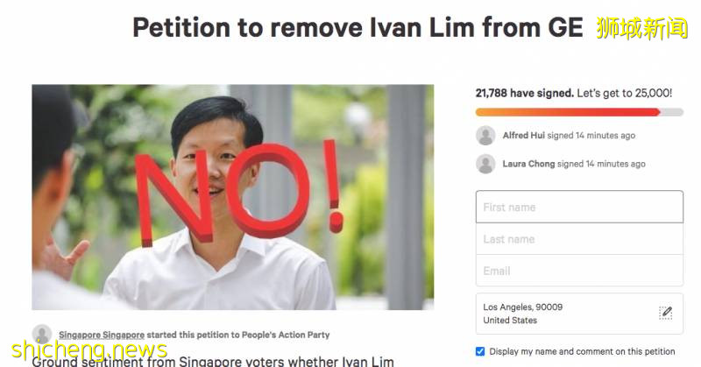The width and height of the screenshot is (701, 367).
Task: Click the petition starter's avatar icon
Action: (x=42, y=335)
